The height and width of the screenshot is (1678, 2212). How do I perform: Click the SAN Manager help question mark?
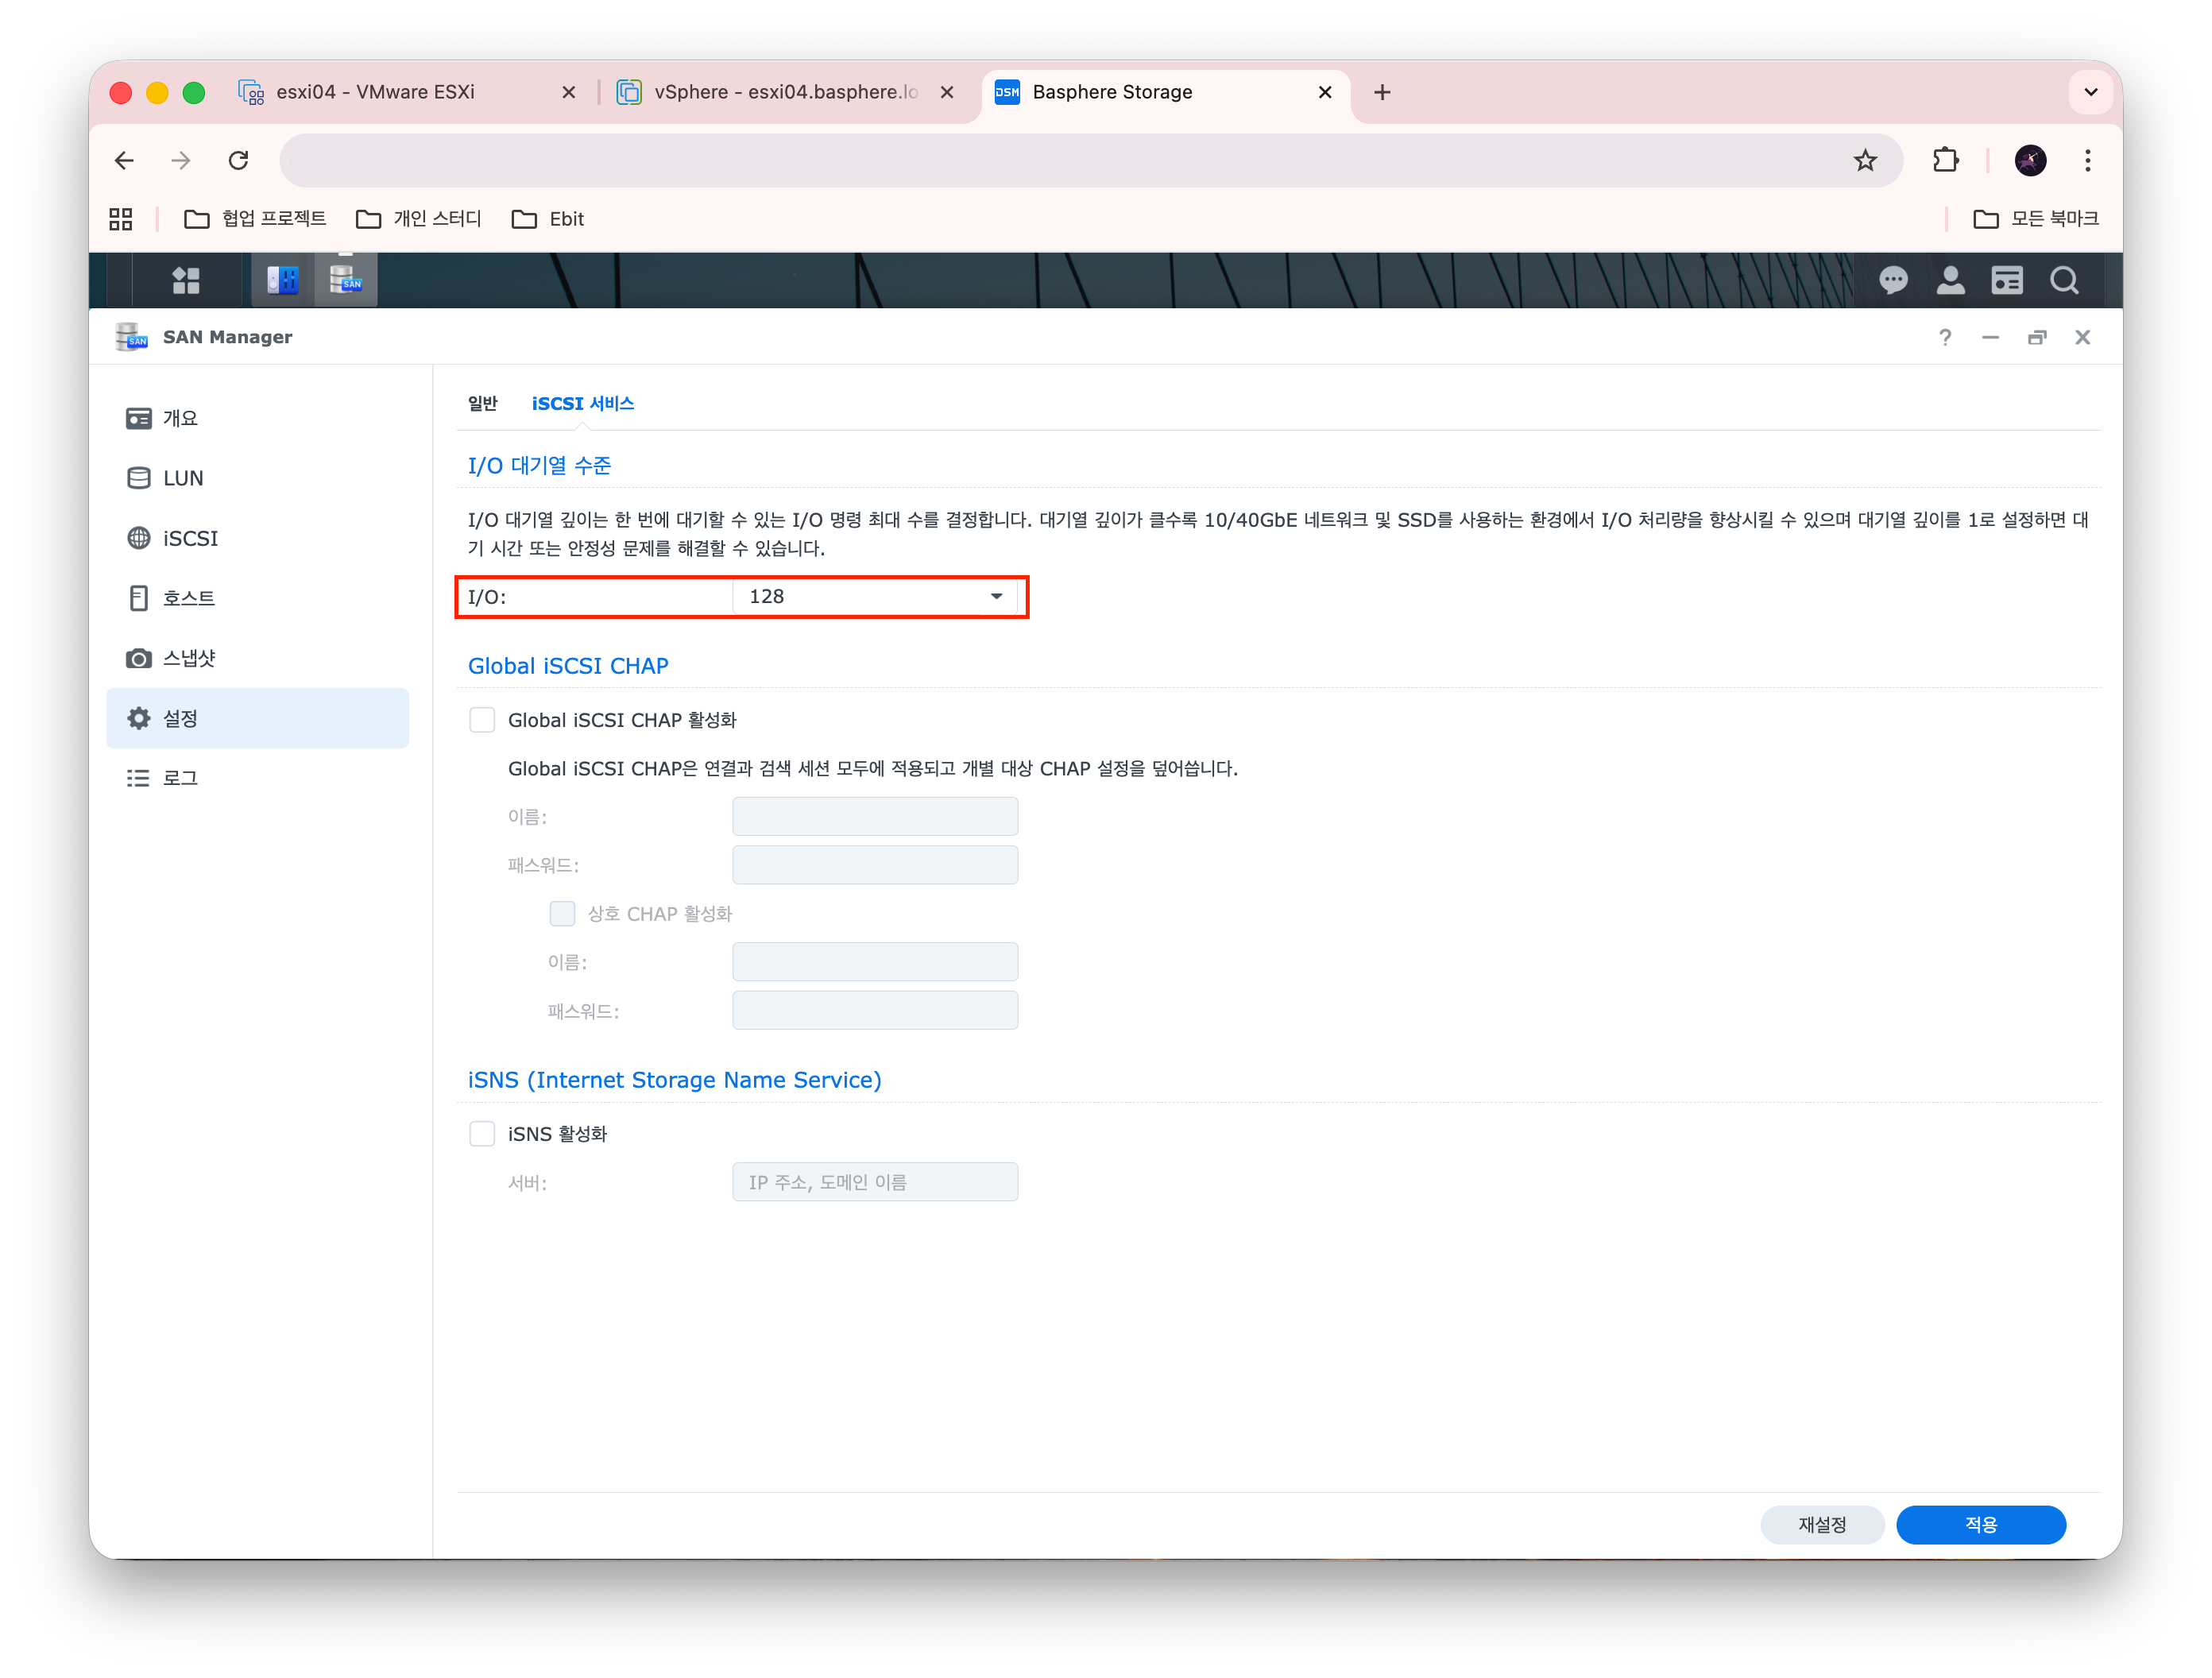pyautogui.click(x=1945, y=338)
